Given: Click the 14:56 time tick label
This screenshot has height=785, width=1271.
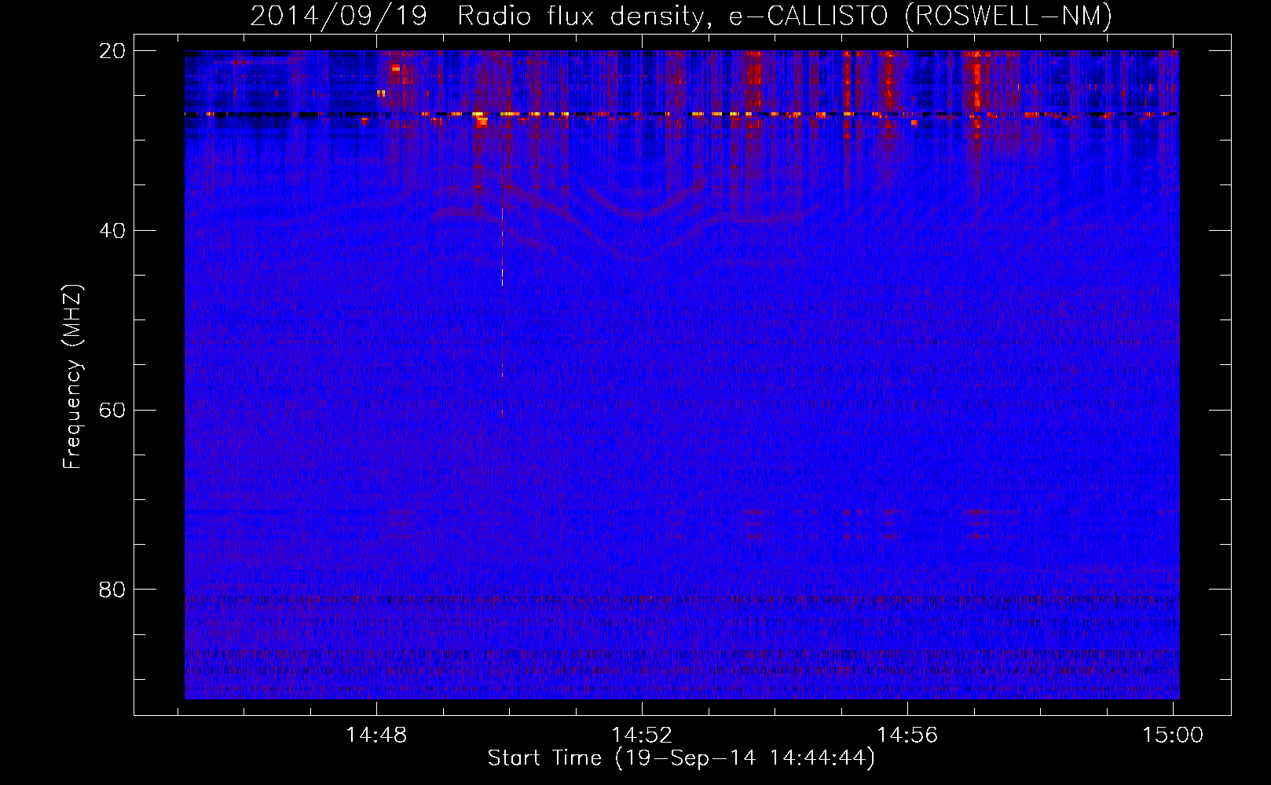Looking at the screenshot, I should 907,735.
